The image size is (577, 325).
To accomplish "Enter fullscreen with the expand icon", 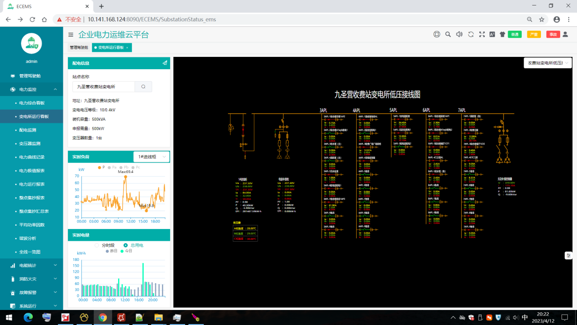I will point(482,34).
